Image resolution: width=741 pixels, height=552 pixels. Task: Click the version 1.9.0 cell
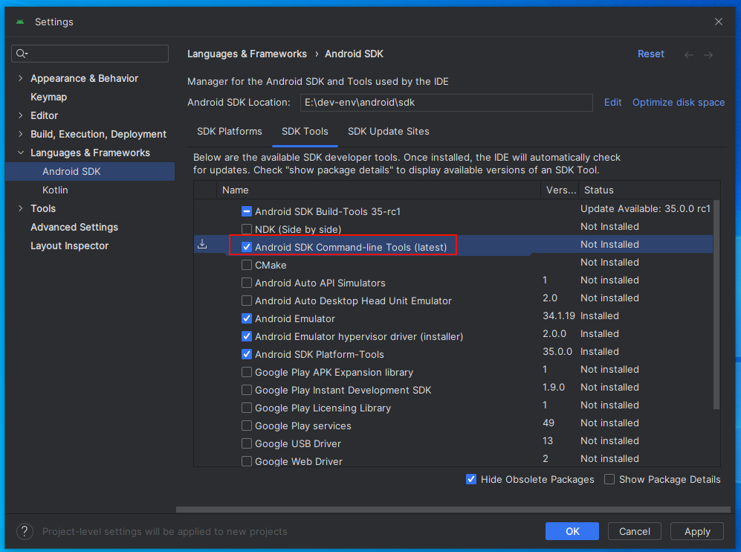pos(554,388)
